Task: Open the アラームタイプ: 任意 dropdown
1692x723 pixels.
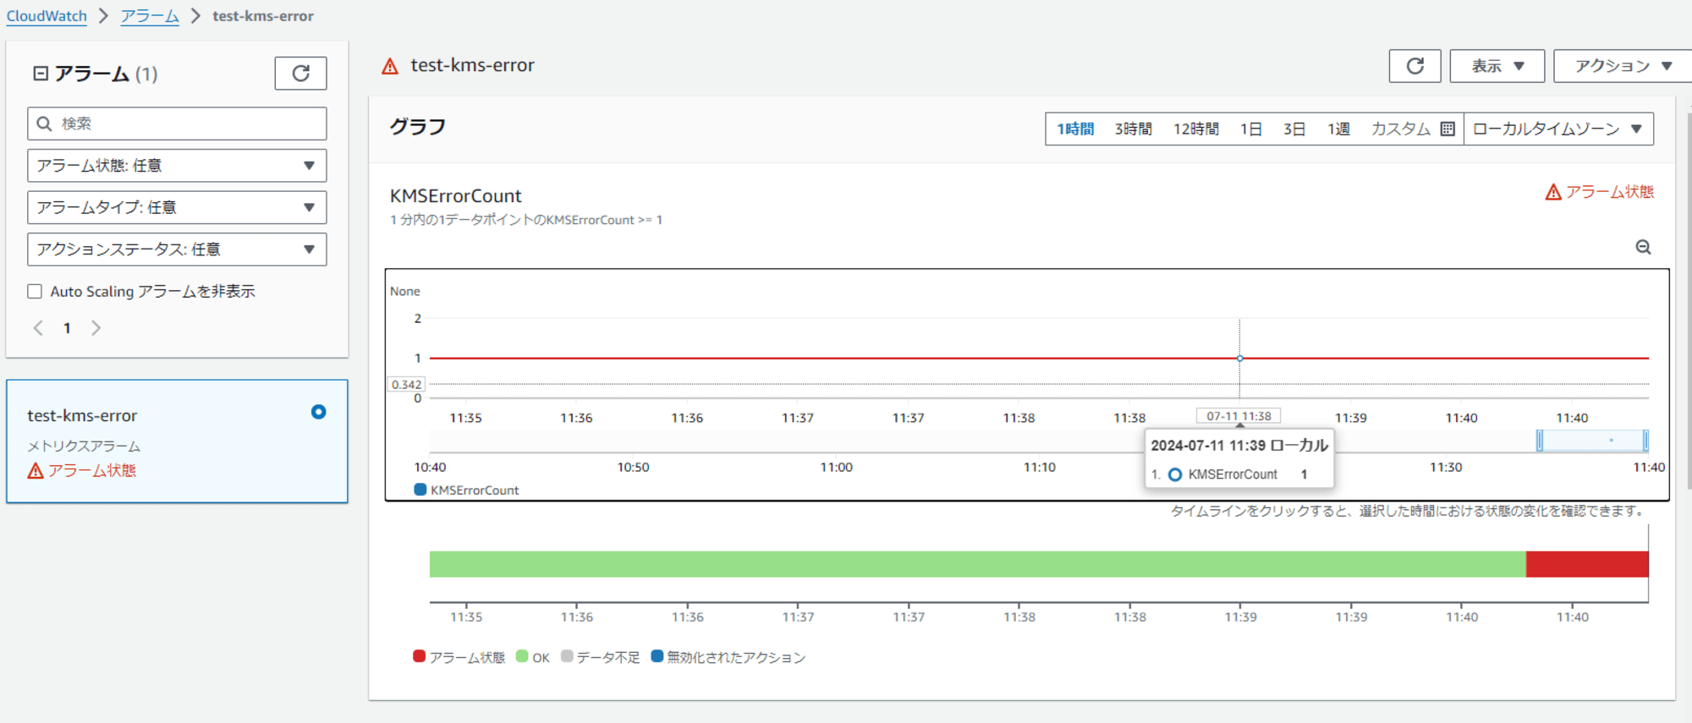Action: pyautogui.click(x=177, y=207)
